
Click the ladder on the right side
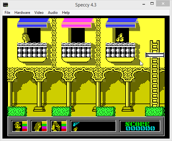[x=155, y=73]
